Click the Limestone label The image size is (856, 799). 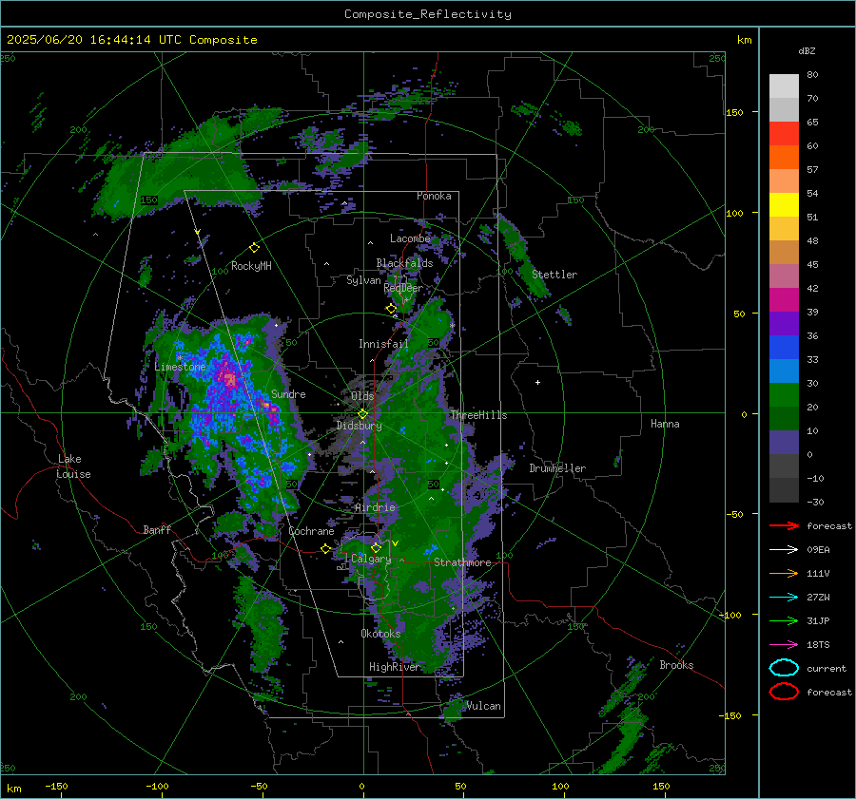click(180, 367)
